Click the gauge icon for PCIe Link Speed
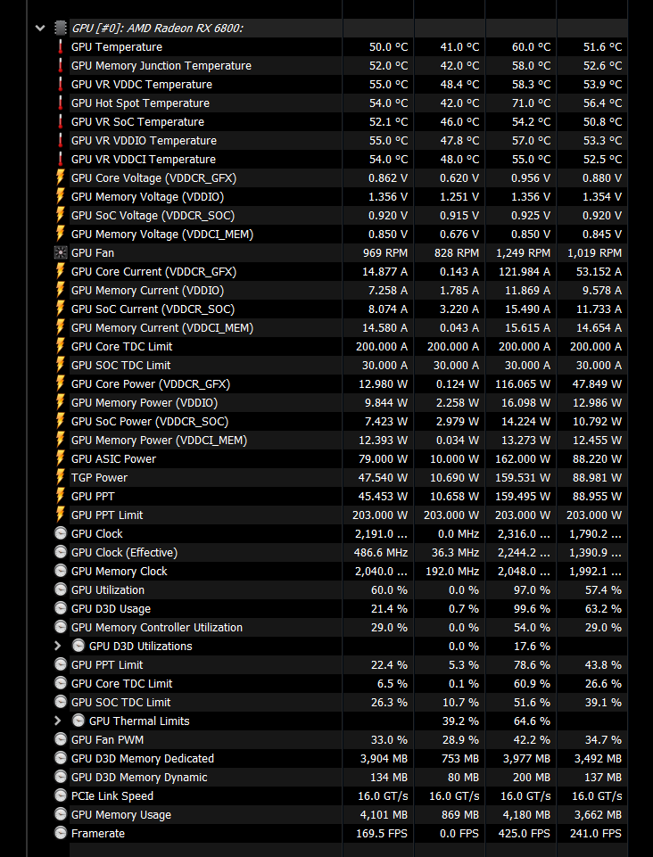Screen dimensions: 653x857 pyautogui.click(x=61, y=795)
